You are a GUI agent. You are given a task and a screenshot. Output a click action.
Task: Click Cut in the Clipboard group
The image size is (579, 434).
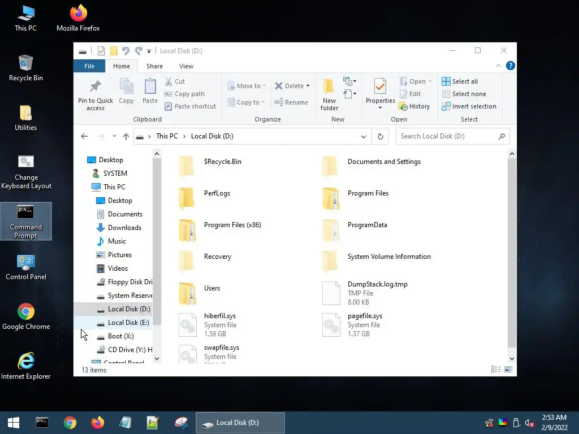(x=175, y=81)
